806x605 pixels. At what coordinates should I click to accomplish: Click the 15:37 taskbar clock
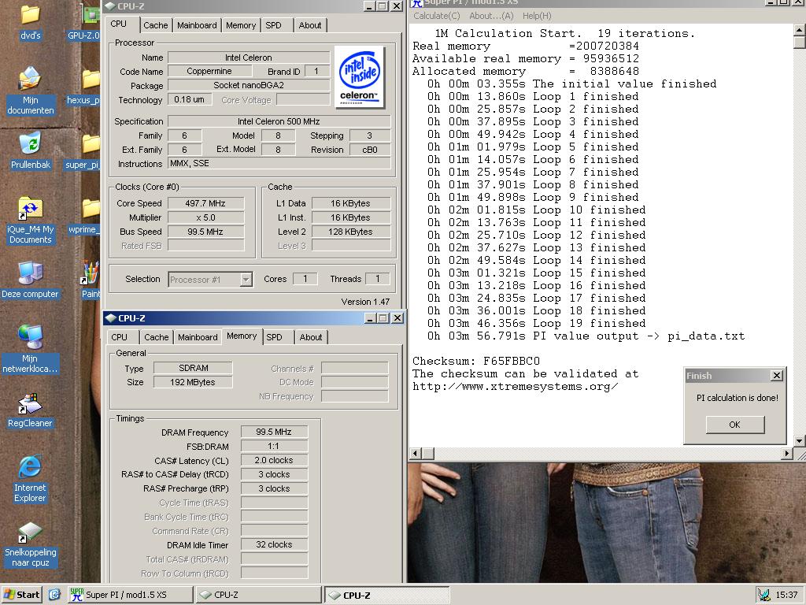click(x=786, y=595)
